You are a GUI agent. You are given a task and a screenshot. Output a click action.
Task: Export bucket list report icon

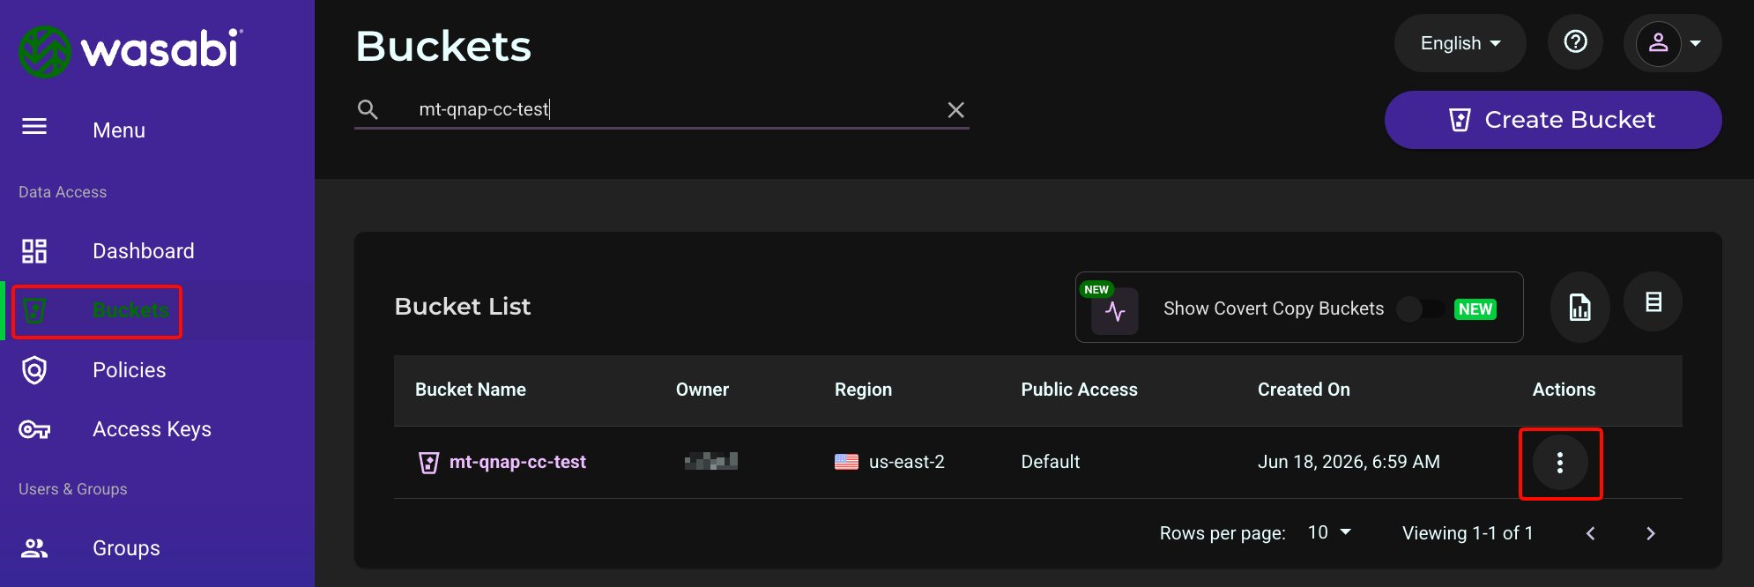pos(1580,307)
